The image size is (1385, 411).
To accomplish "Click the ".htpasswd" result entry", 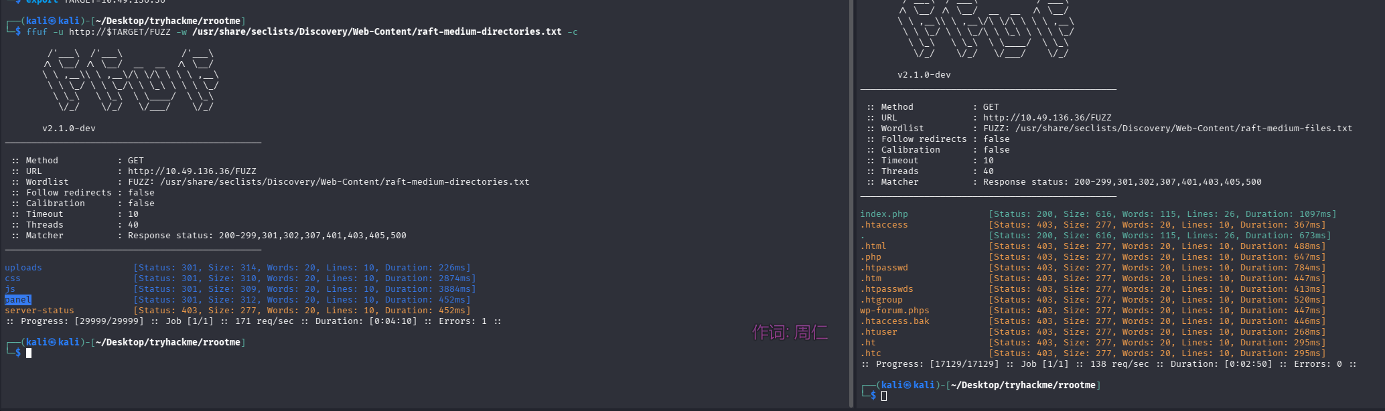I will tap(884, 268).
